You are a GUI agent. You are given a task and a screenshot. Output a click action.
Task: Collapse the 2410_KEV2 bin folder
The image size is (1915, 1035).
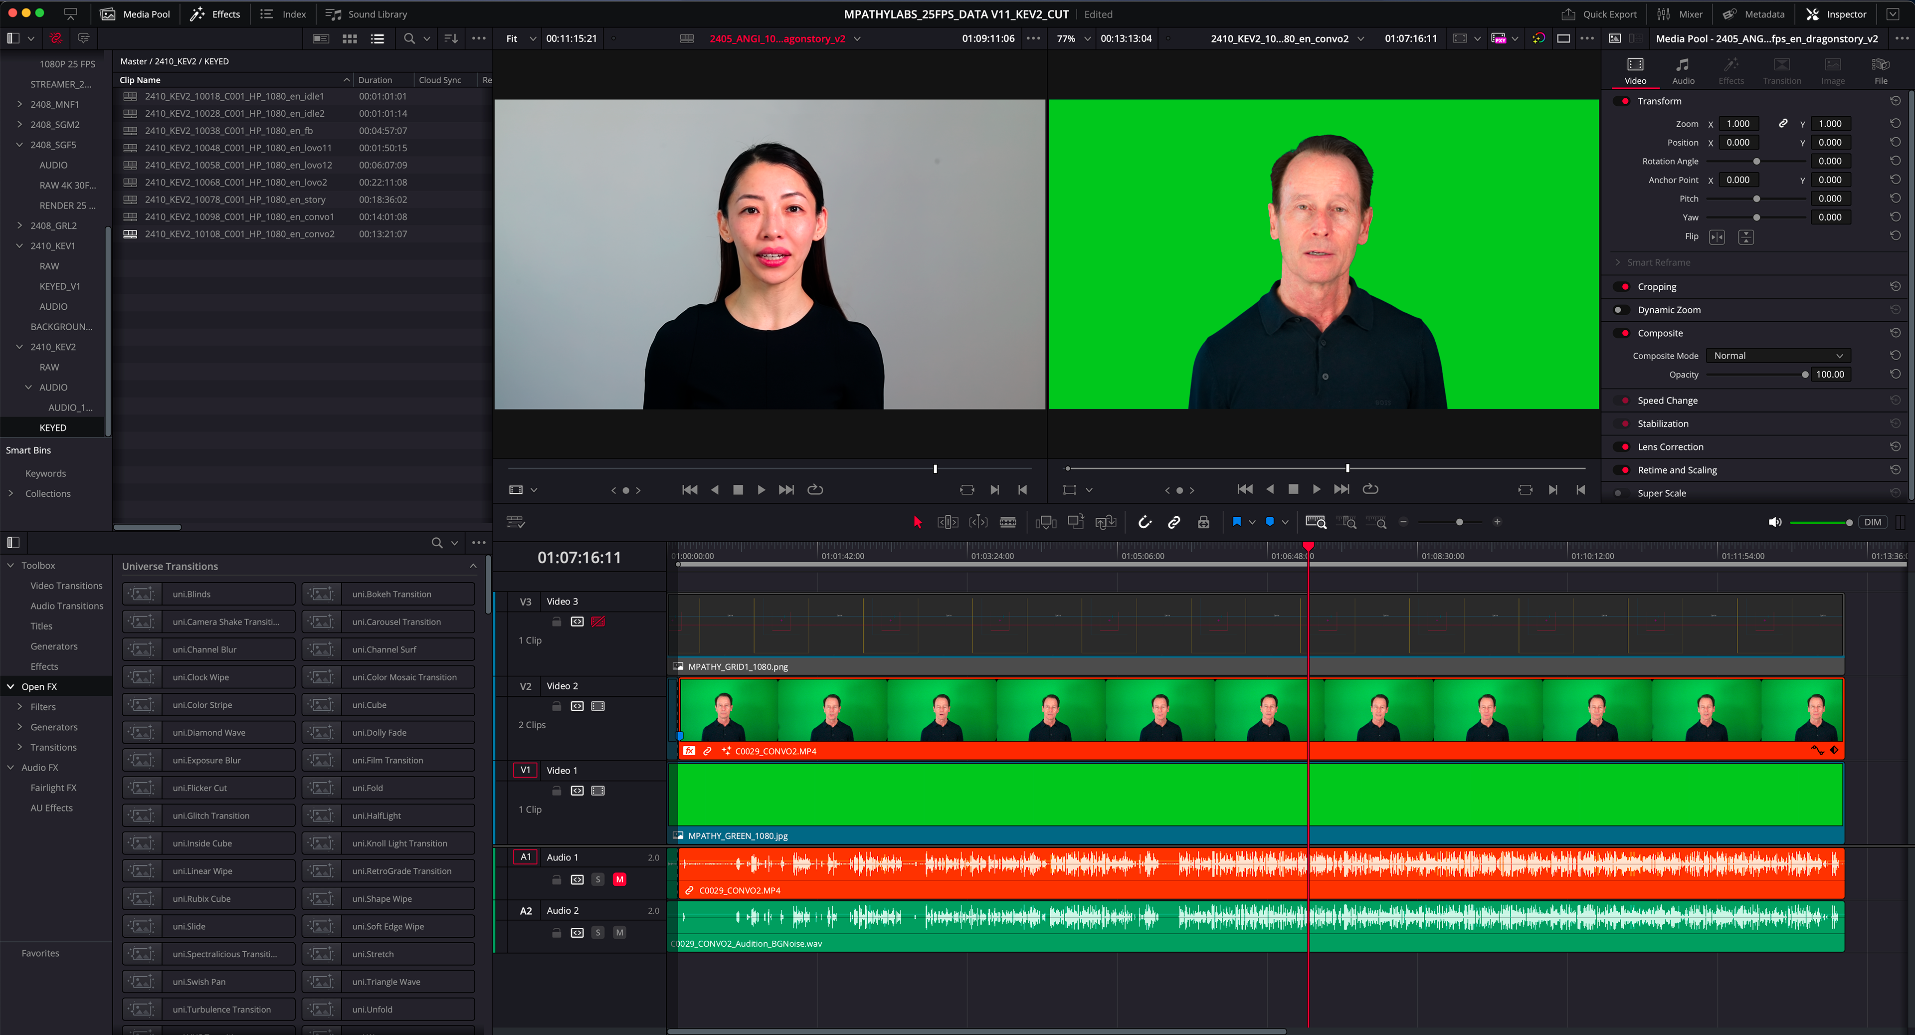[x=19, y=347]
